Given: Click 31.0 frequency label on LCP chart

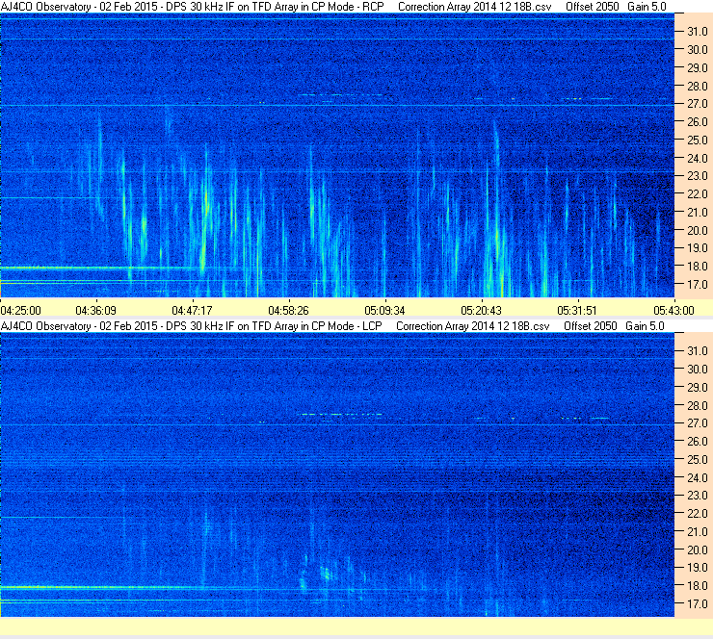Looking at the screenshot, I should (698, 351).
